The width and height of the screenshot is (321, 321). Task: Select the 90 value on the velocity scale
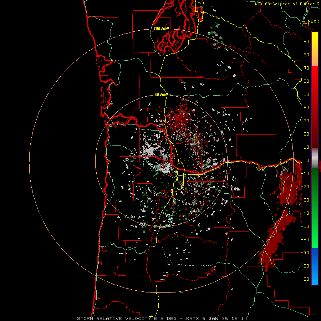pos(306,41)
